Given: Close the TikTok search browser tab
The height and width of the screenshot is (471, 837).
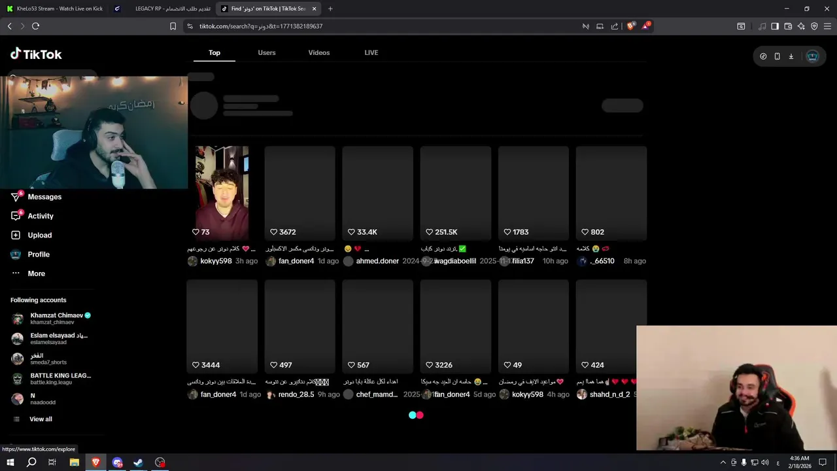Looking at the screenshot, I should click(315, 9).
